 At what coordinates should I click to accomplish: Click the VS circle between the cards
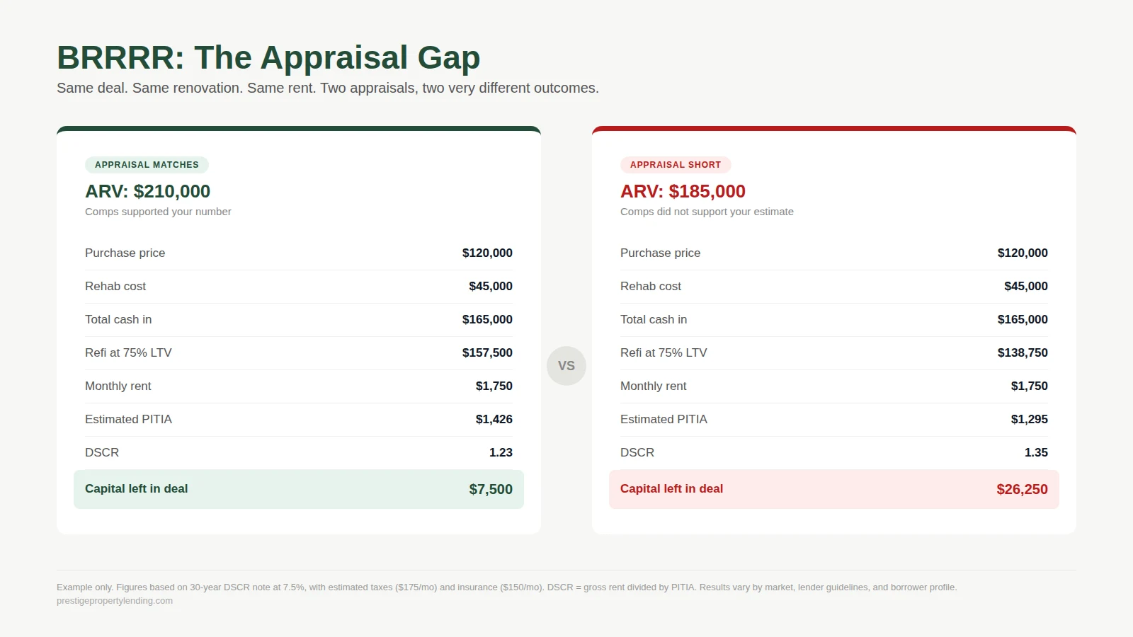tap(566, 366)
